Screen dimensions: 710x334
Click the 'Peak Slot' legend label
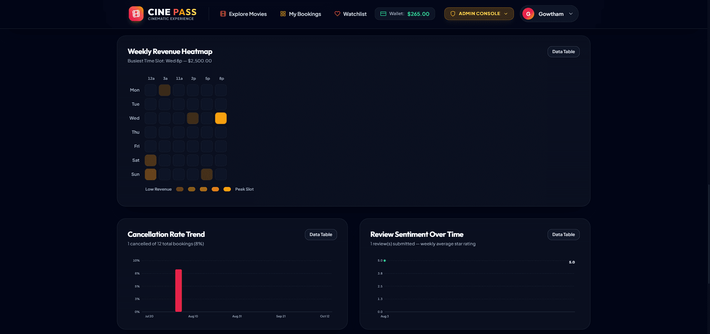[x=245, y=189]
